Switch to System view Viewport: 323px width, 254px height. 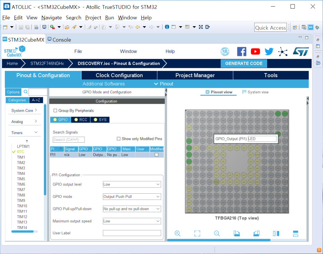pos(255,92)
